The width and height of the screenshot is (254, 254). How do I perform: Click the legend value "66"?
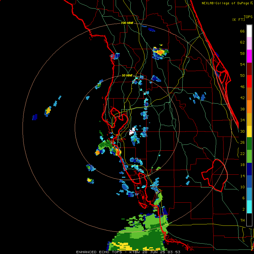coord(242,31)
